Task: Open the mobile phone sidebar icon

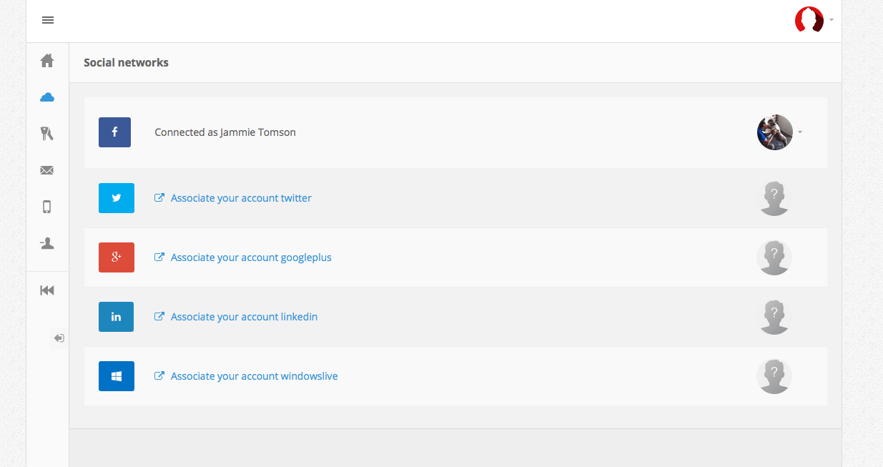Action: pyautogui.click(x=47, y=207)
